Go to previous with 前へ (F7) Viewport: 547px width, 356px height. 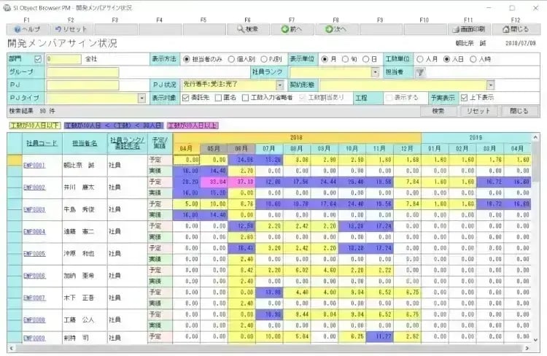click(292, 29)
